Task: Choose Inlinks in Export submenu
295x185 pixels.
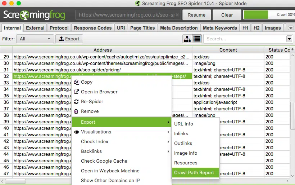Action: click(x=195, y=134)
